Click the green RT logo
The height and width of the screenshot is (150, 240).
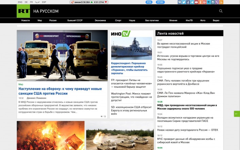(23, 11)
